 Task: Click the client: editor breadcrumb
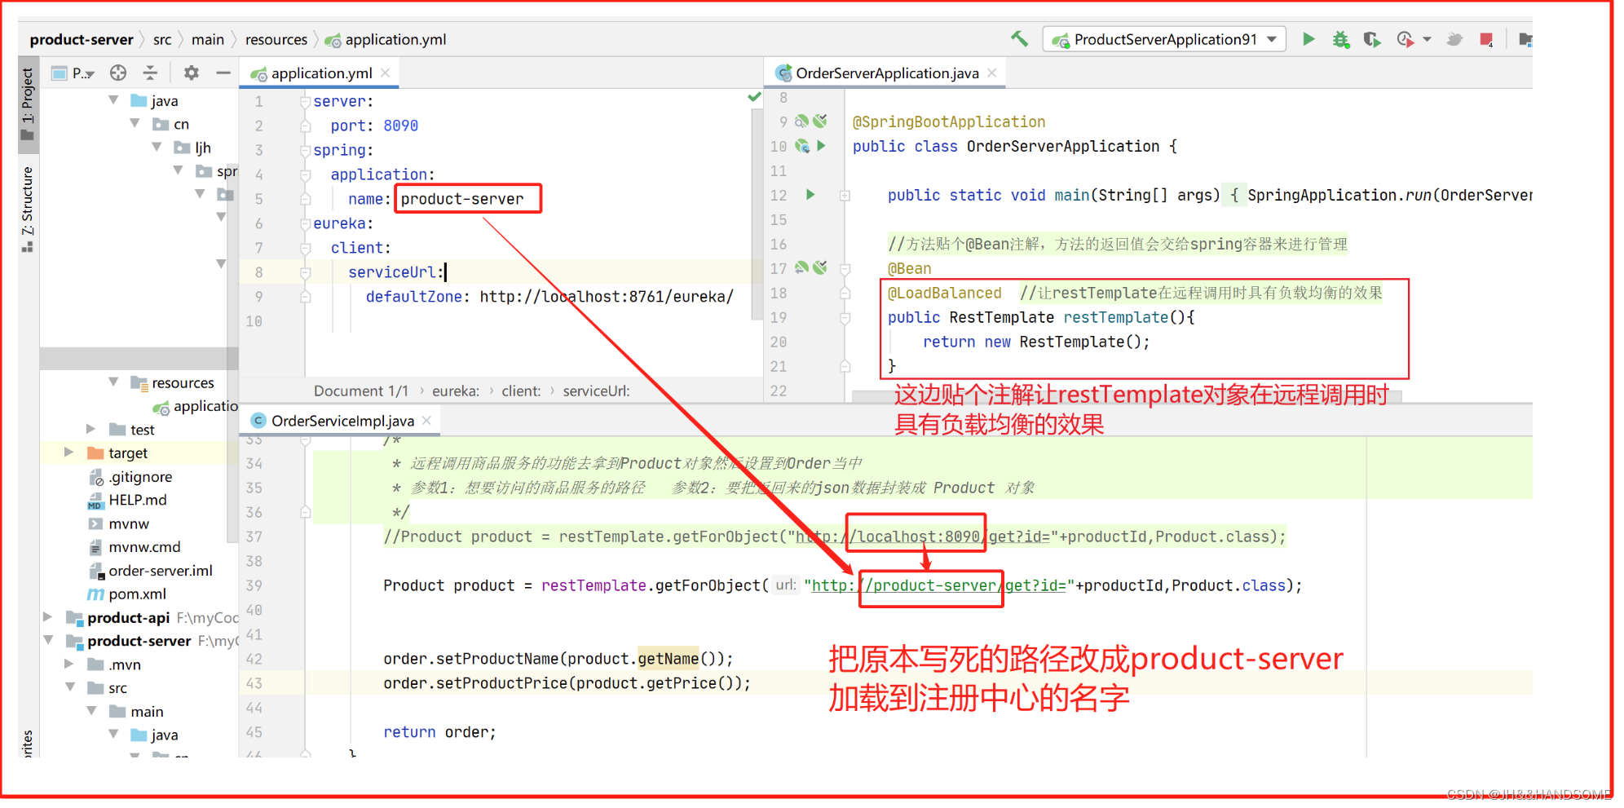point(521,391)
